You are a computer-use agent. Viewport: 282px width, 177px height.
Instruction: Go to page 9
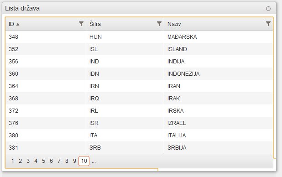(x=74, y=161)
